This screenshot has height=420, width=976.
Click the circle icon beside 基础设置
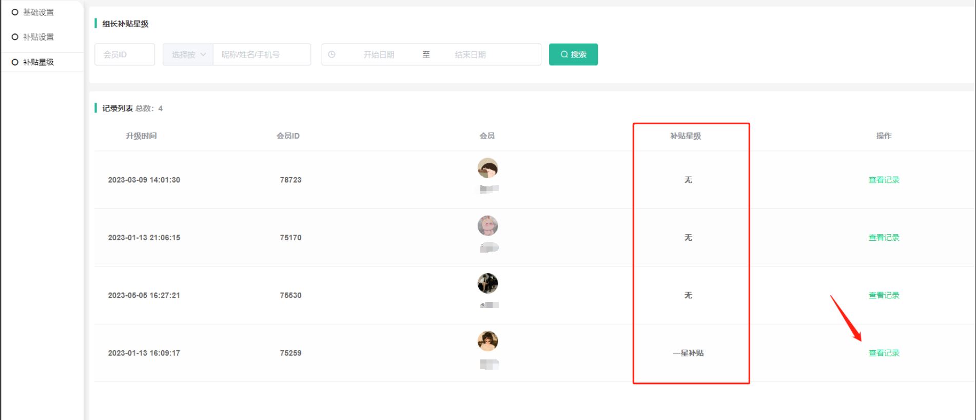coord(15,12)
